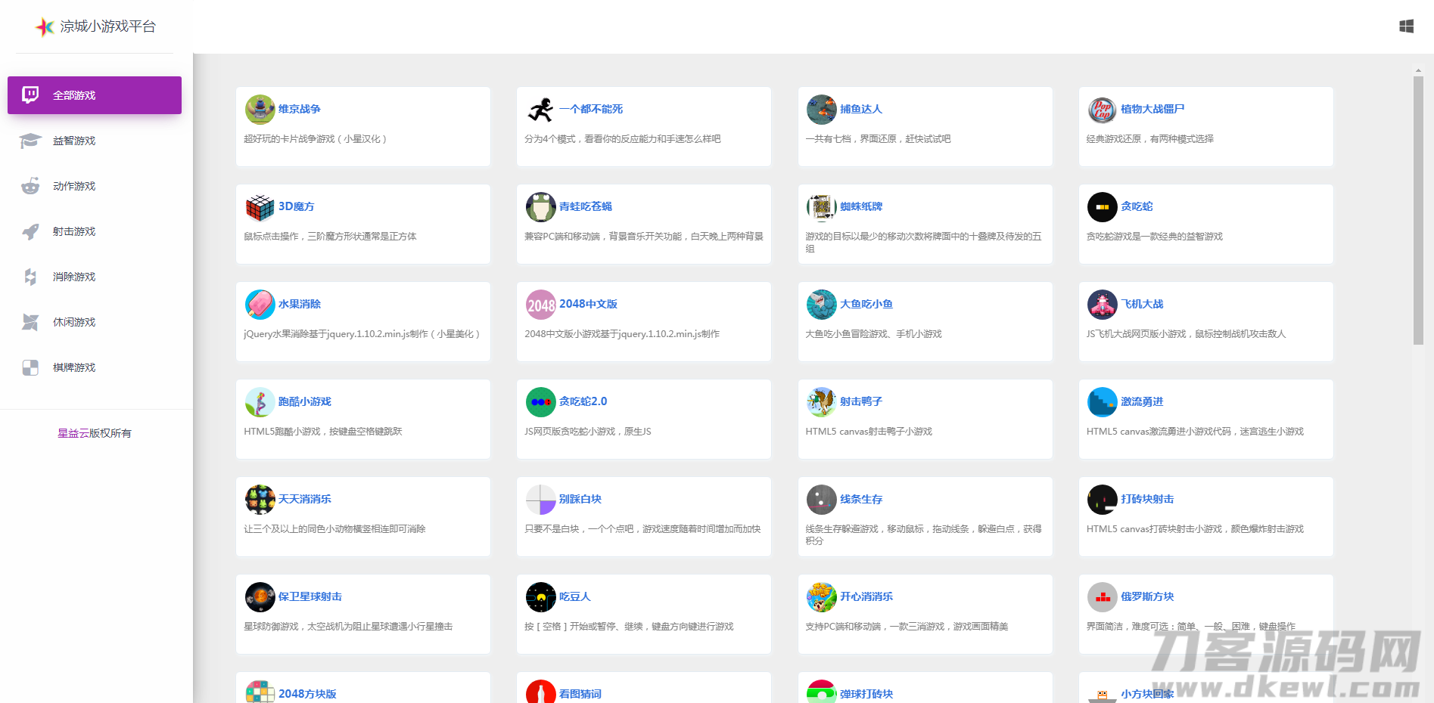This screenshot has width=1434, height=703.
Task: Click the 棋牌游戏 category icon
Action: 30,367
